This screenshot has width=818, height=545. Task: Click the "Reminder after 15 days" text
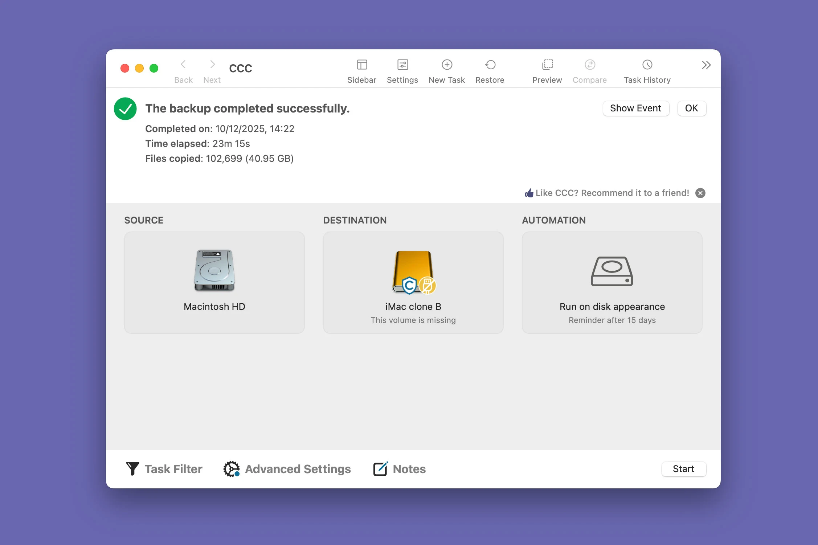click(x=612, y=320)
